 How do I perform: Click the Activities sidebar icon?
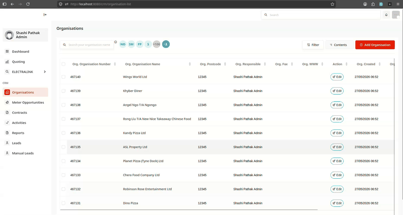pos(7,122)
